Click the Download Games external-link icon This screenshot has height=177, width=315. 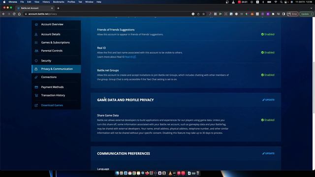(36, 105)
